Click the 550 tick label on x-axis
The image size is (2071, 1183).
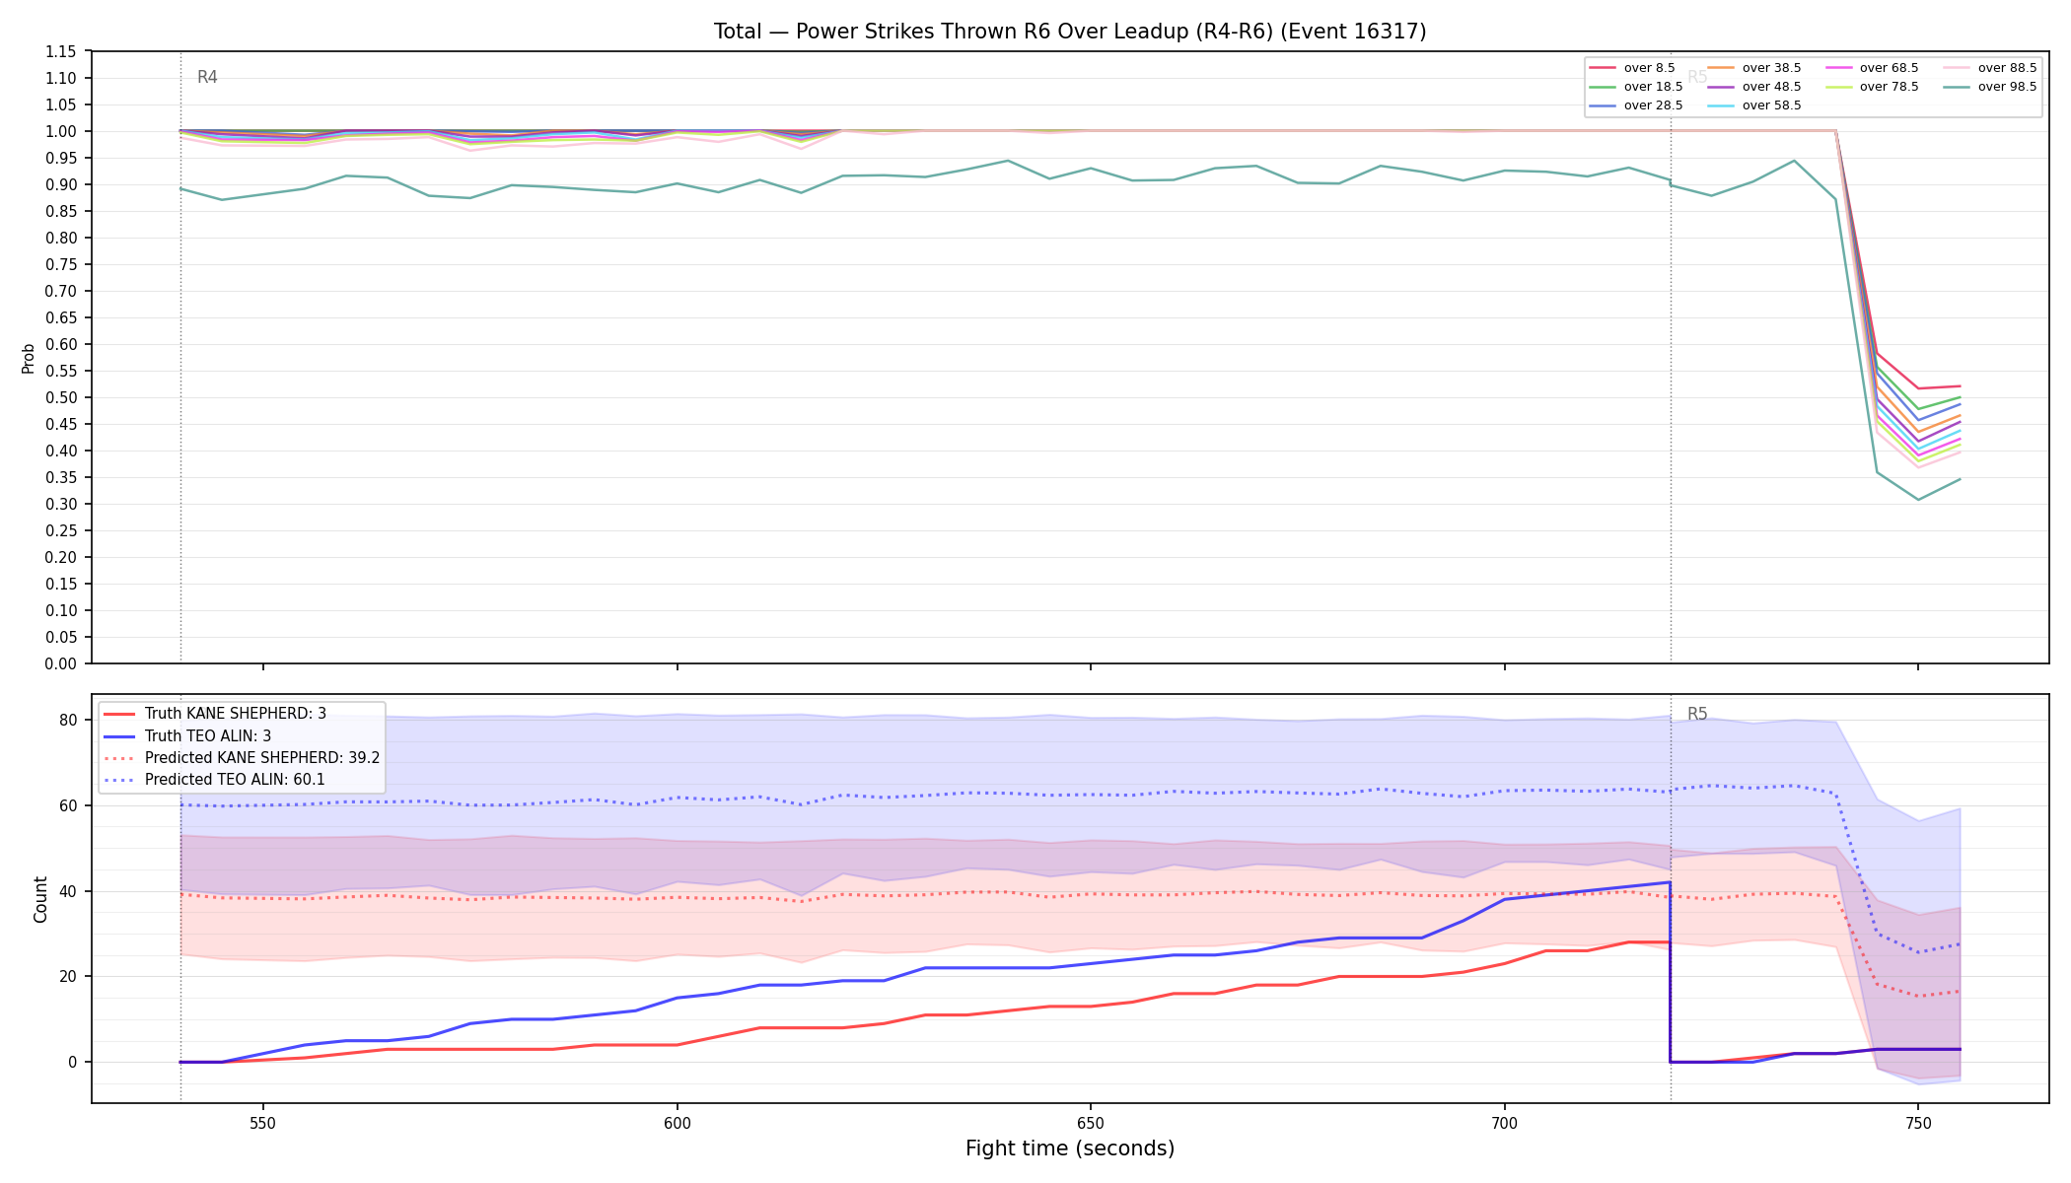(x=262, y=1123)
